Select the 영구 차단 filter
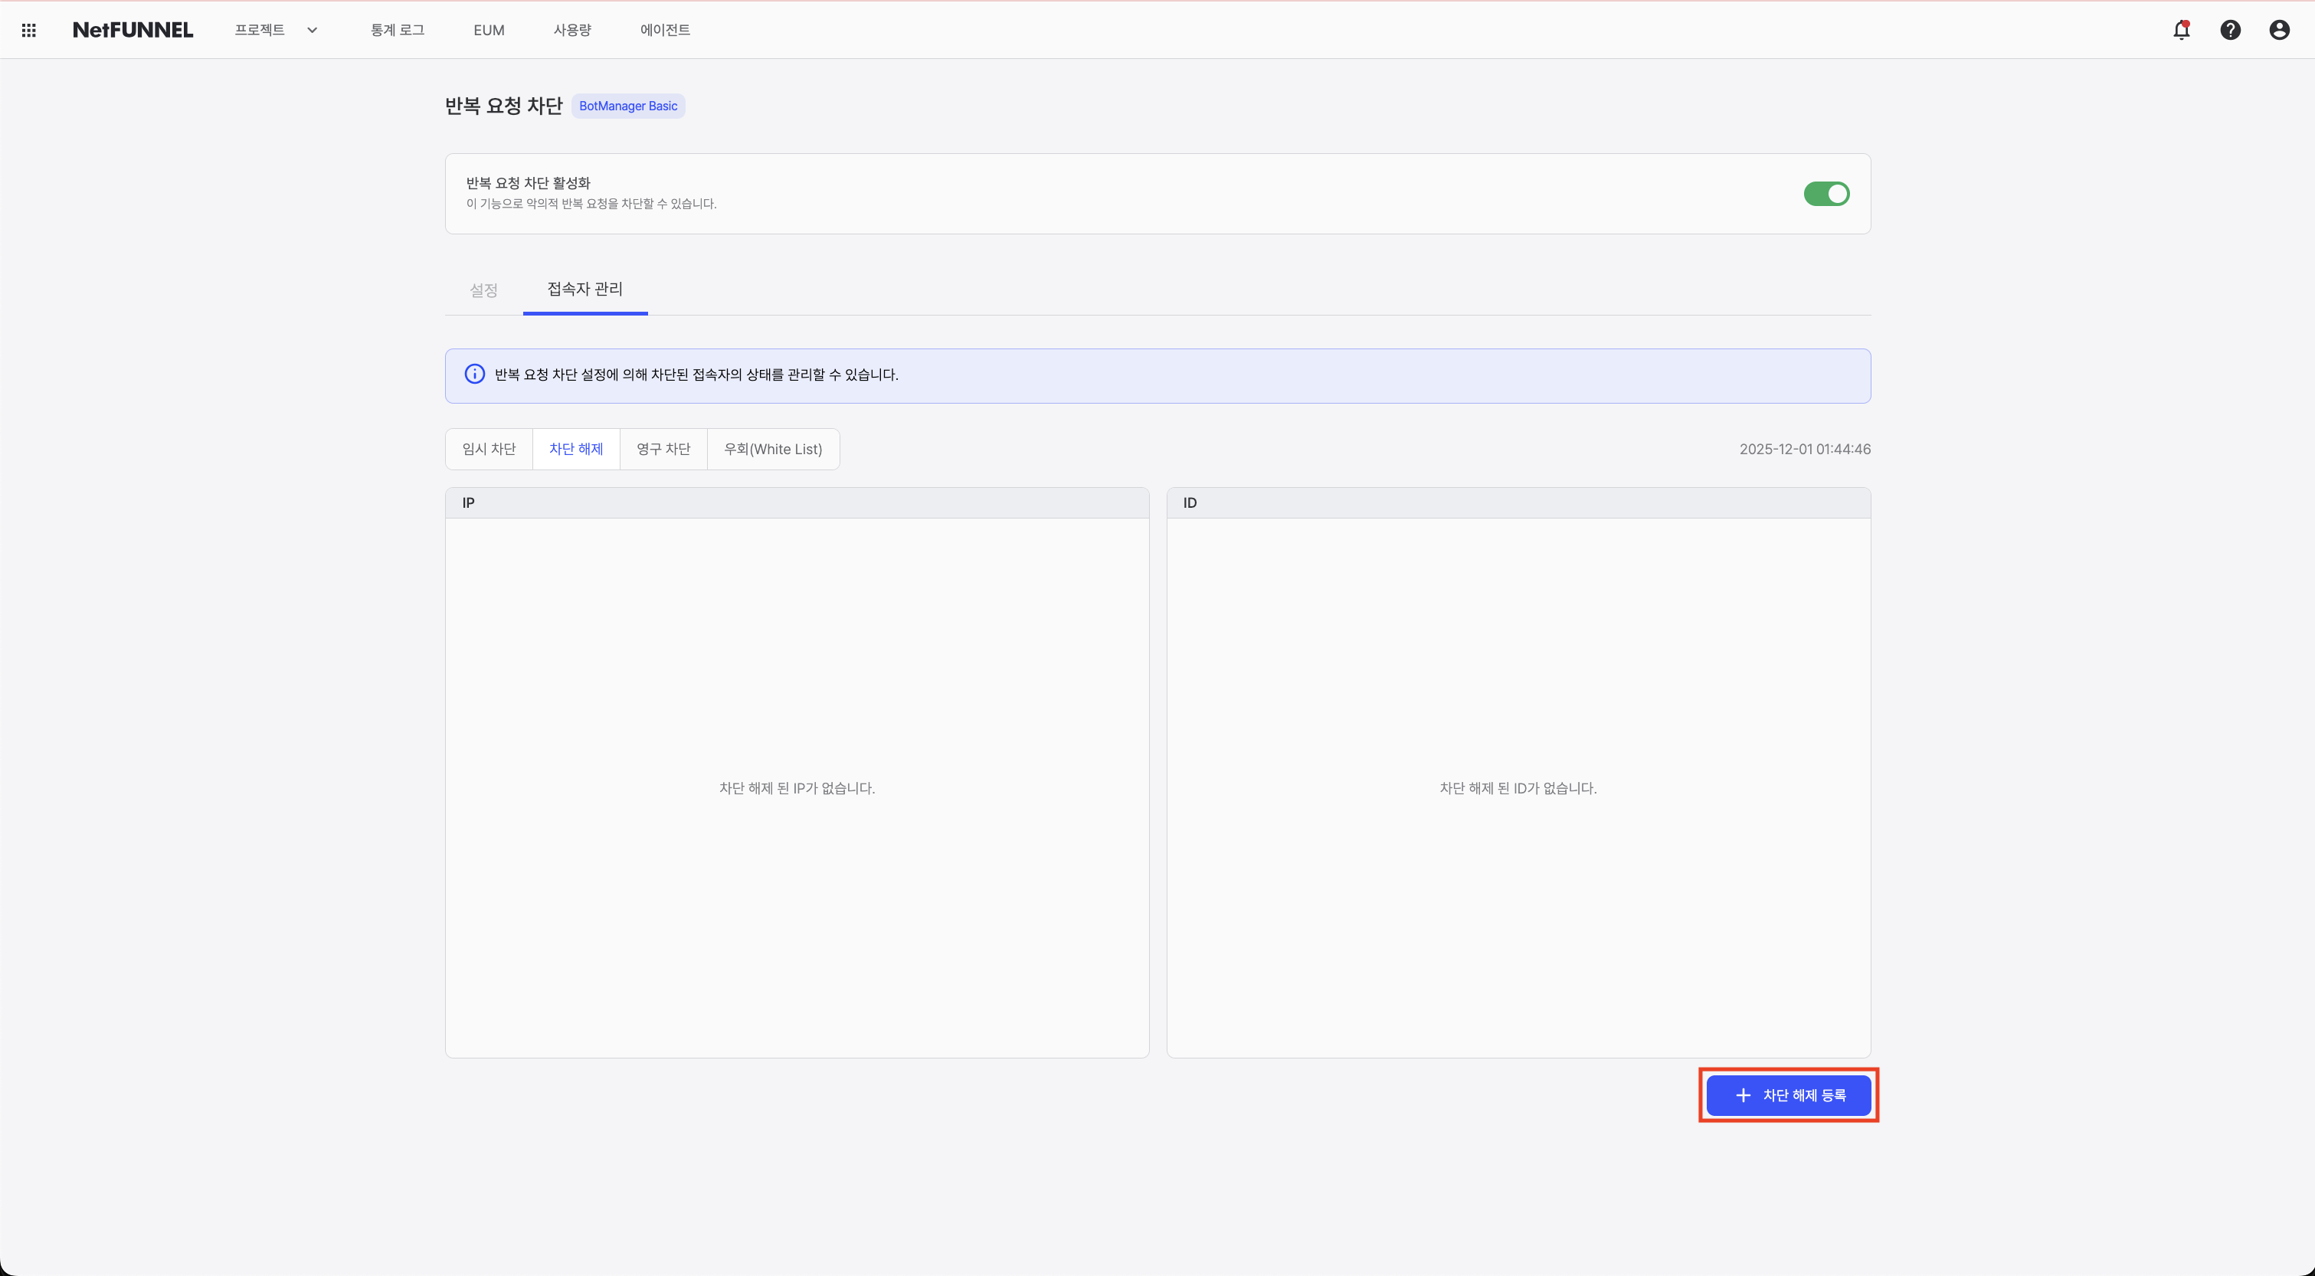This screenshot has width=2315, height=1276. 663,448
